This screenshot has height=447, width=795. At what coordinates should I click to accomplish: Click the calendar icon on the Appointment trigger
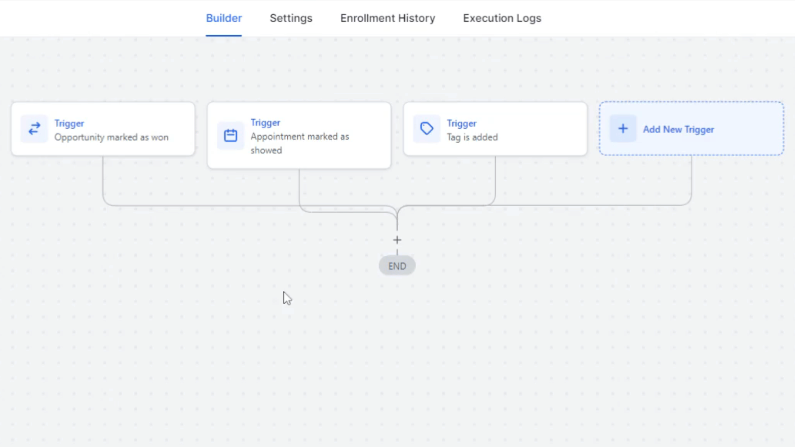(231, 135)
